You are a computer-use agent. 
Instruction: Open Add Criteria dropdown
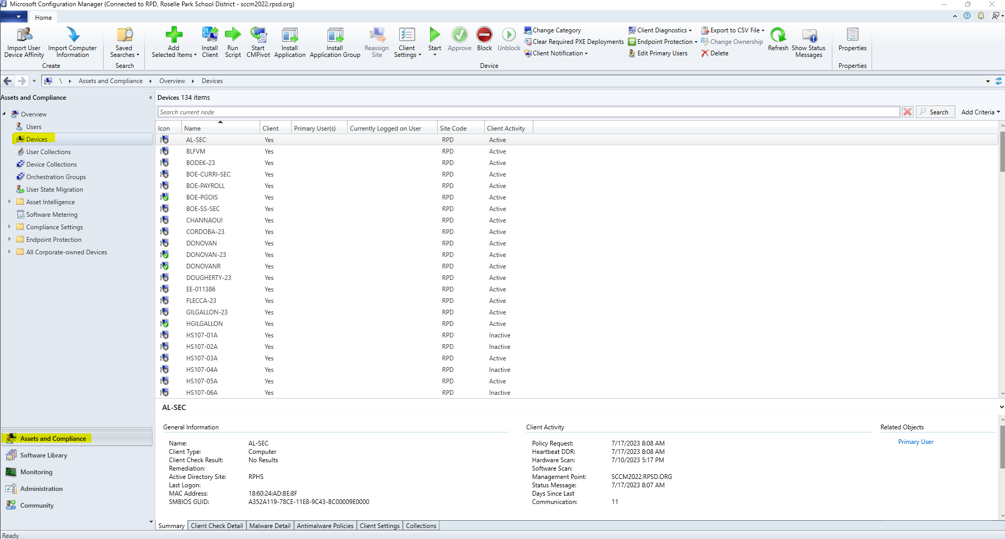click(980, 112)
